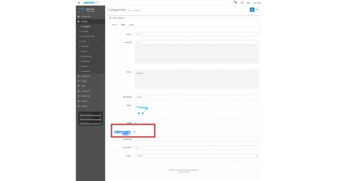
Task: Toggle the Top checkbox
Action: point(136,123)
